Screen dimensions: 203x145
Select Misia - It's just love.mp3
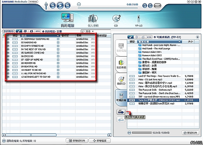click(x=163, y=80)
